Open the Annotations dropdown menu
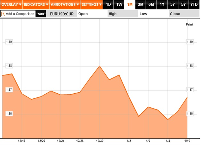Screen dimensions: 202x145 (x=65, y=4)
